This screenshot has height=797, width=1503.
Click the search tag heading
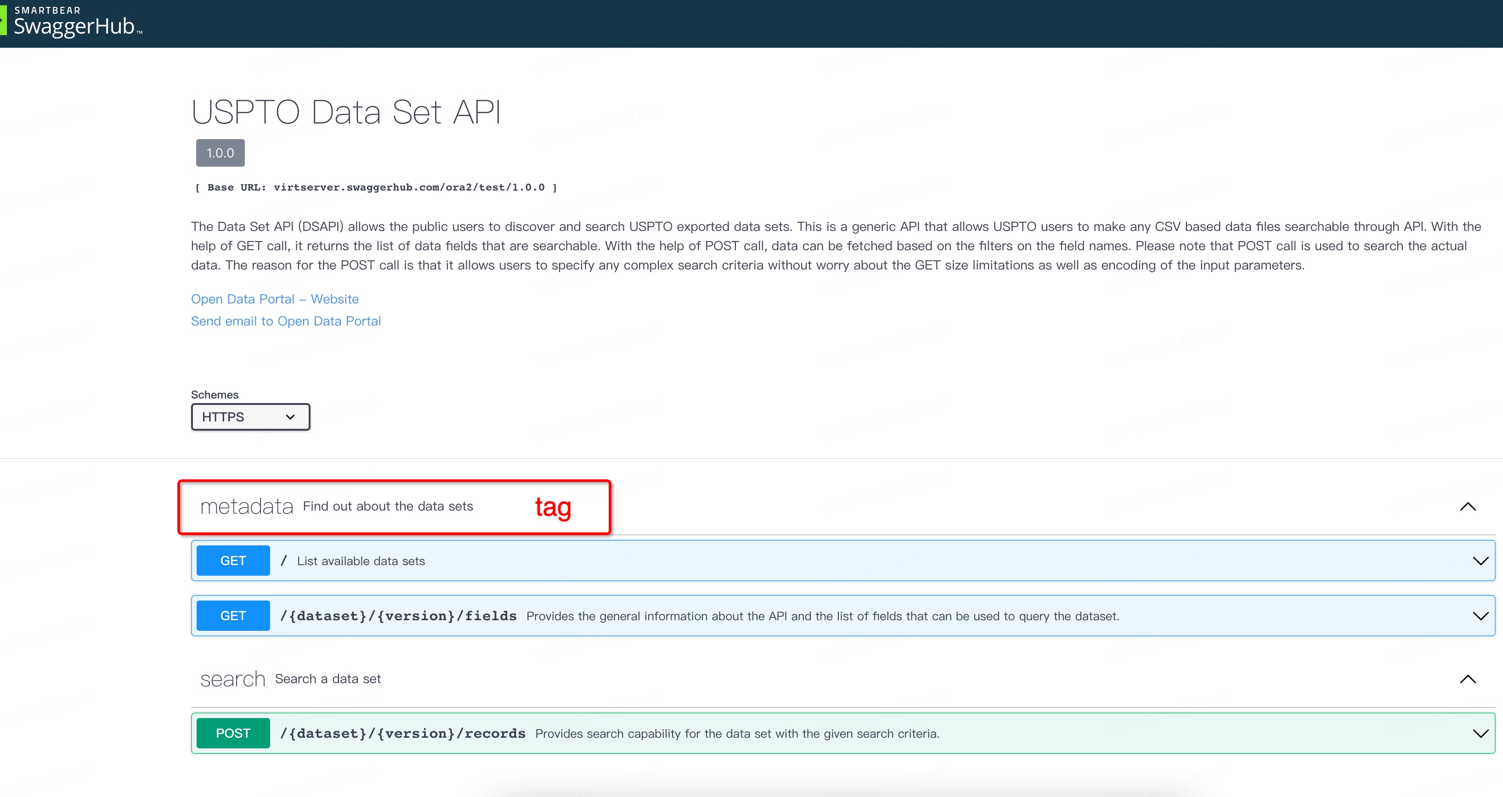pos(232,679)
